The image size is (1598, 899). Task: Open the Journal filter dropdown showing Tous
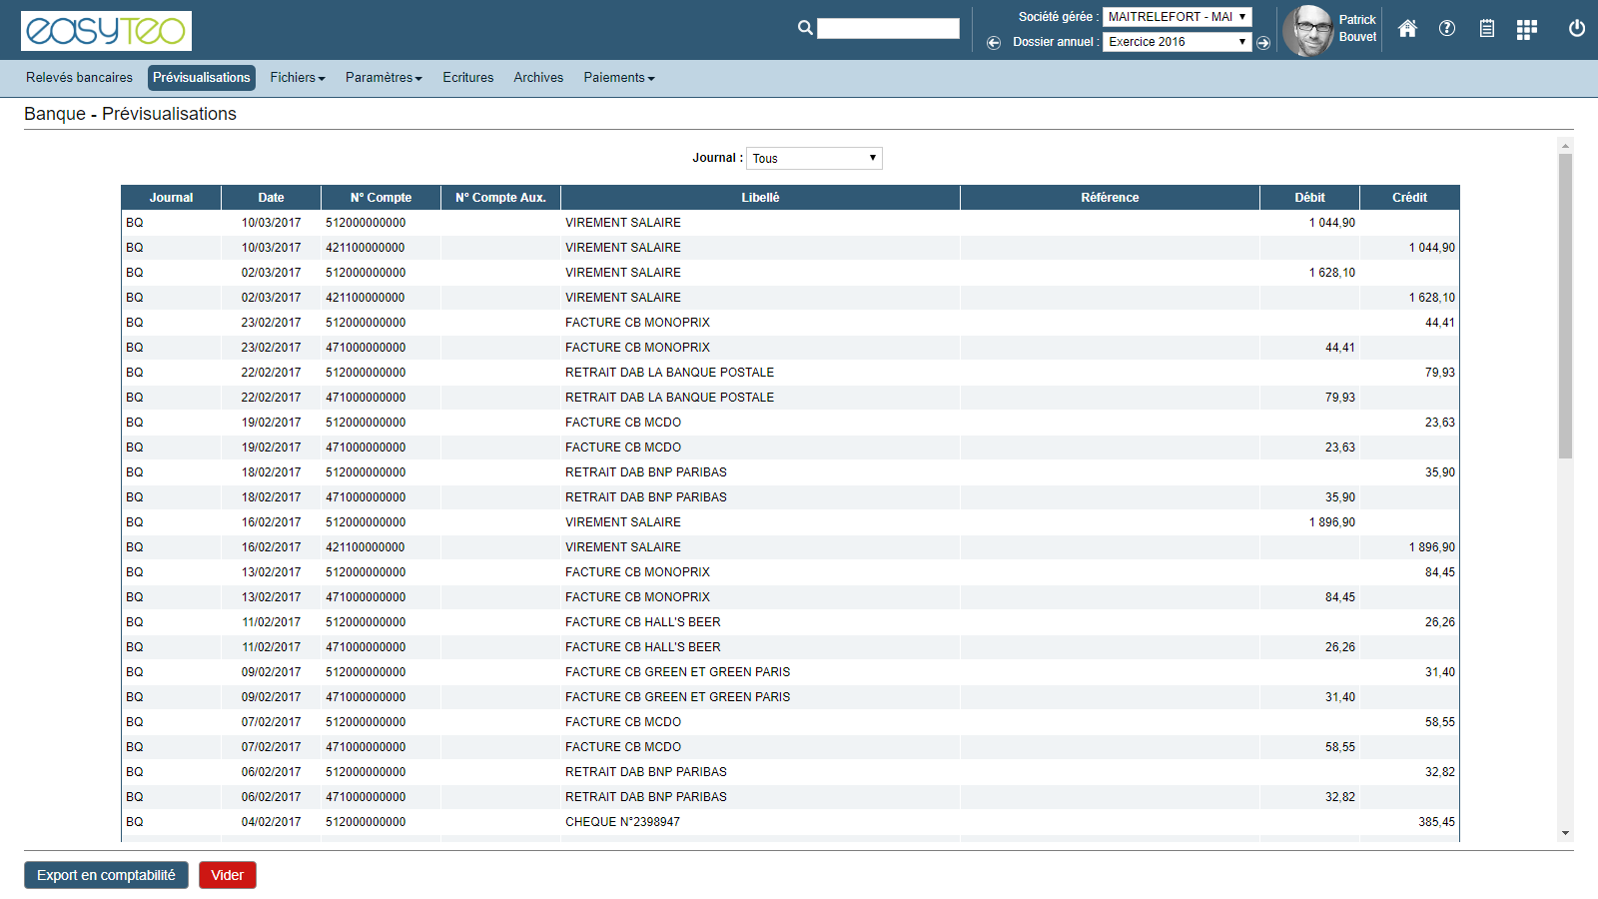(x=814, y=159)
